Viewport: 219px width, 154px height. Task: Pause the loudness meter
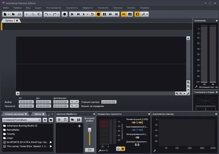point(123,149)
